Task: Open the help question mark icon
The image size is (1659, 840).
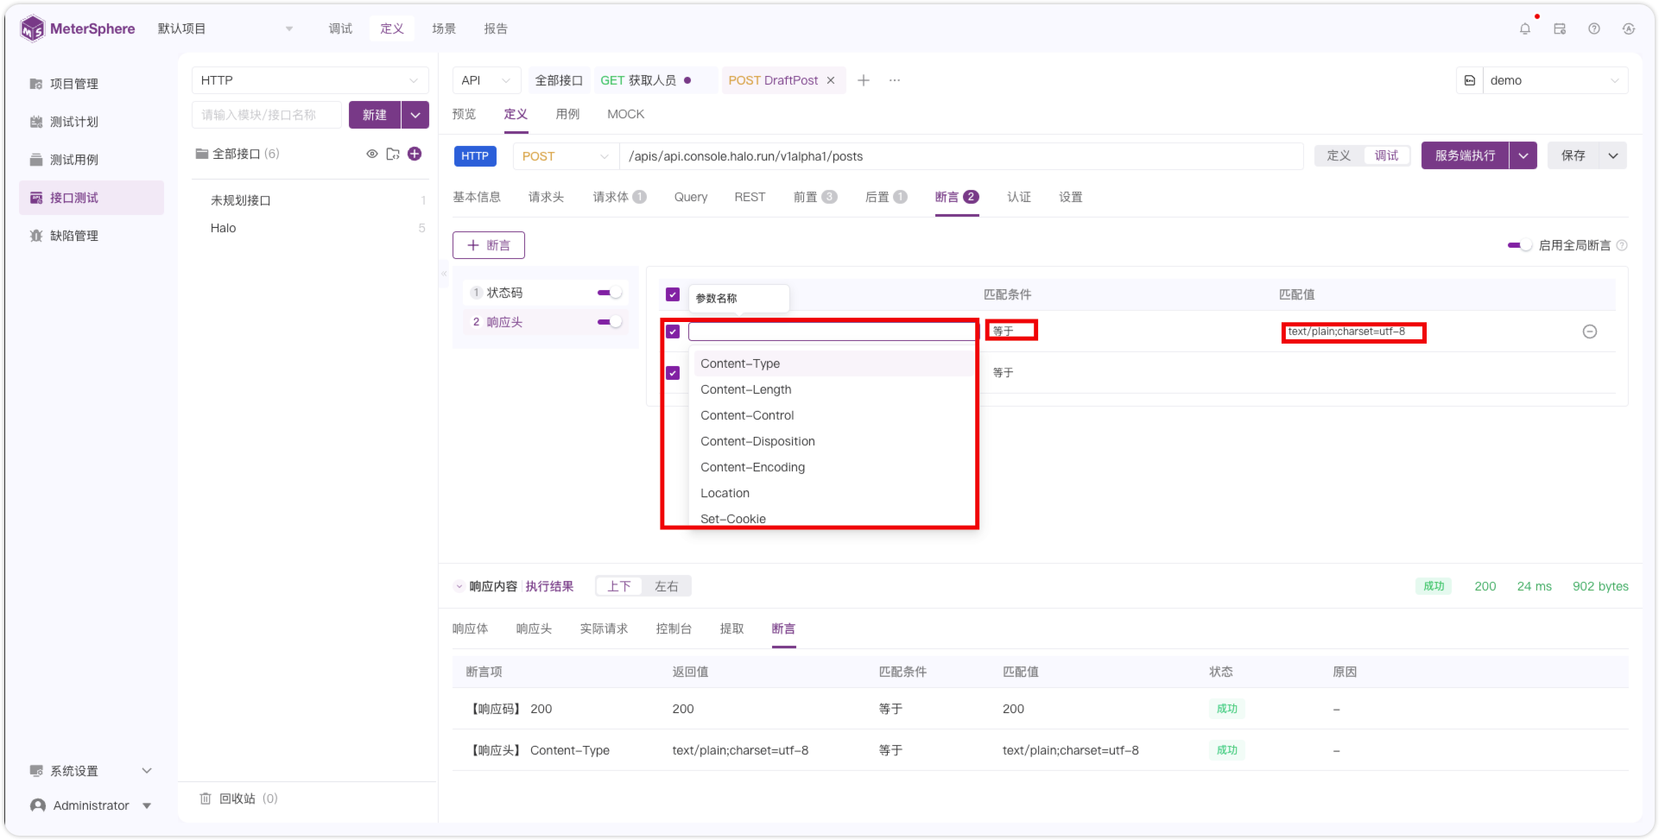Action: pyautogui.click(x=1594, y=28)
